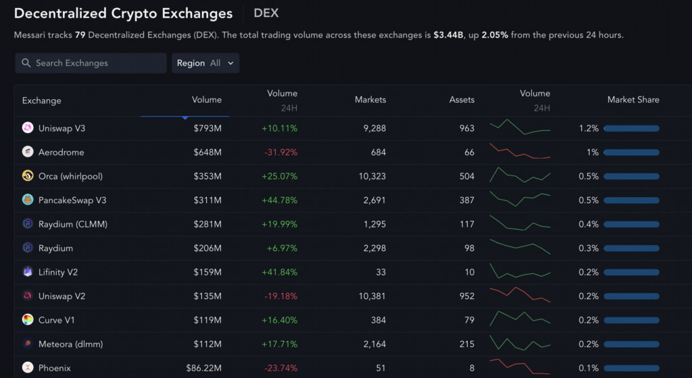This screenshot has width=692, height=378.
Task: Open the Lifinity V2 exchange link
Action: pyautogui.click(x=58, y=272)
